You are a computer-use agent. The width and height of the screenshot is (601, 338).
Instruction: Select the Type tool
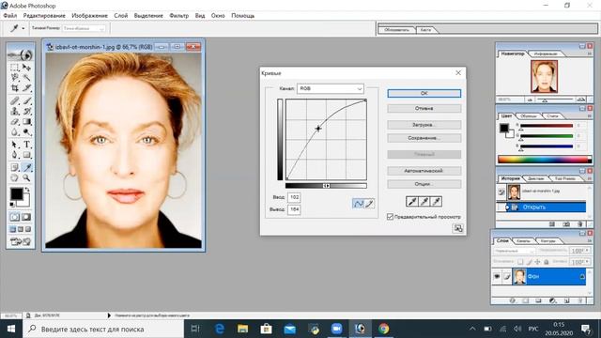[x=26, y=145]
